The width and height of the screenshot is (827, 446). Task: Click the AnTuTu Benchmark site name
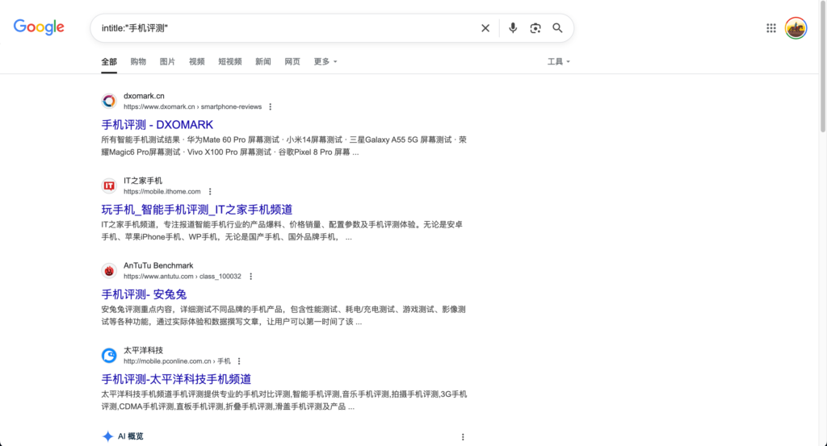point(158,265)
